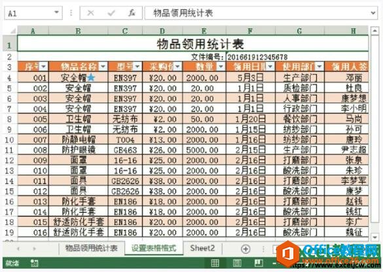This screenshot has width=383, height=272.
Task: Open the Name Box dropdown arrow
Action: point(56,12)
